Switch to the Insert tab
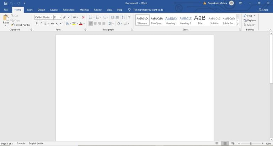This screenshot has height=146, width=273. (x=30, y=10)
